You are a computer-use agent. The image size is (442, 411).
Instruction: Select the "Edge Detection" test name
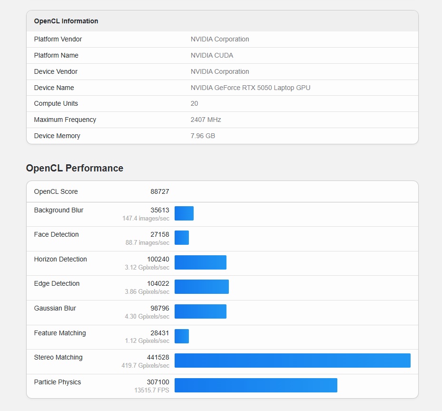[57, 283]
